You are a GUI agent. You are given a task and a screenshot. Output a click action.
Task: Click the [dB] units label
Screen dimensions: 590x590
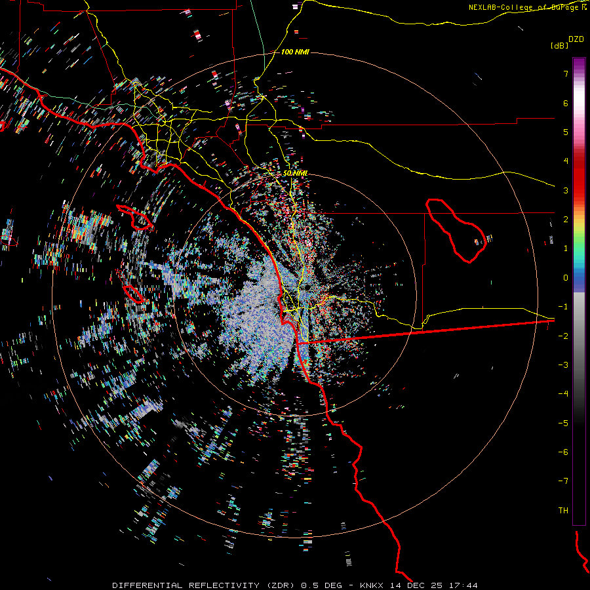(x=559, y=45)
